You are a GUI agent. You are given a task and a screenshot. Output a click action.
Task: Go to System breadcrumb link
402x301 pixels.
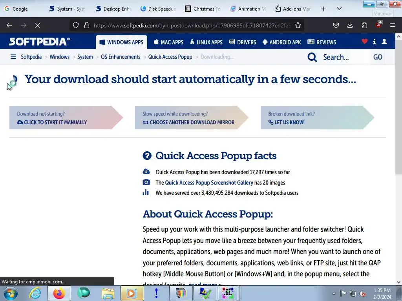(85, 57)
